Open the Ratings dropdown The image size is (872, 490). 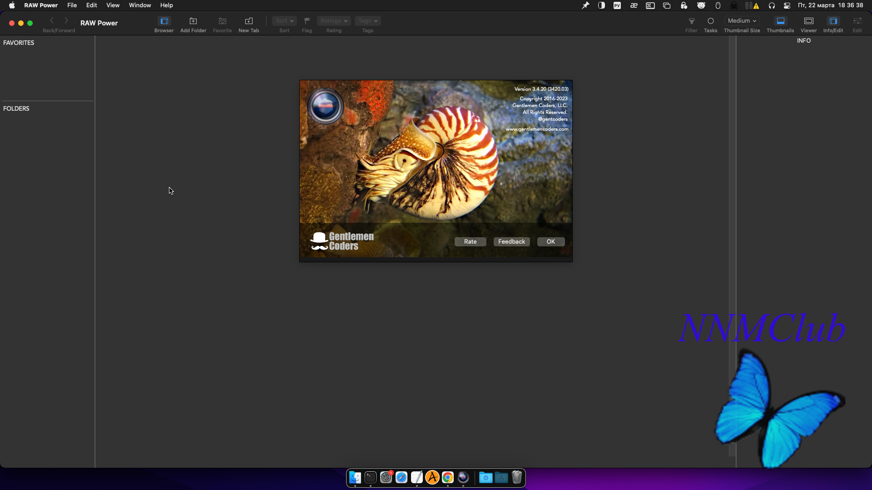334,21
